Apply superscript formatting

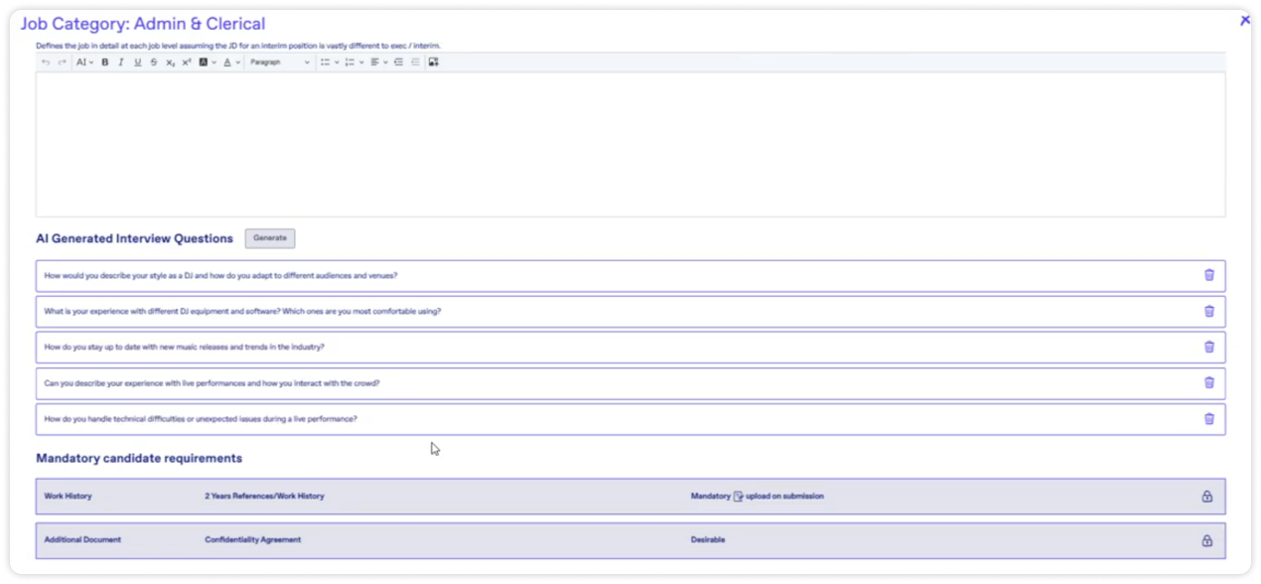pyautogui.click(x=187, y=62)
